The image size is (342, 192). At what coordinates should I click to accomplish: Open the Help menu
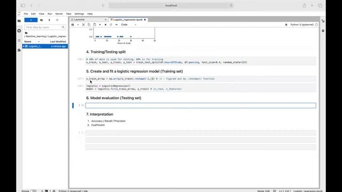coord(90,14)
